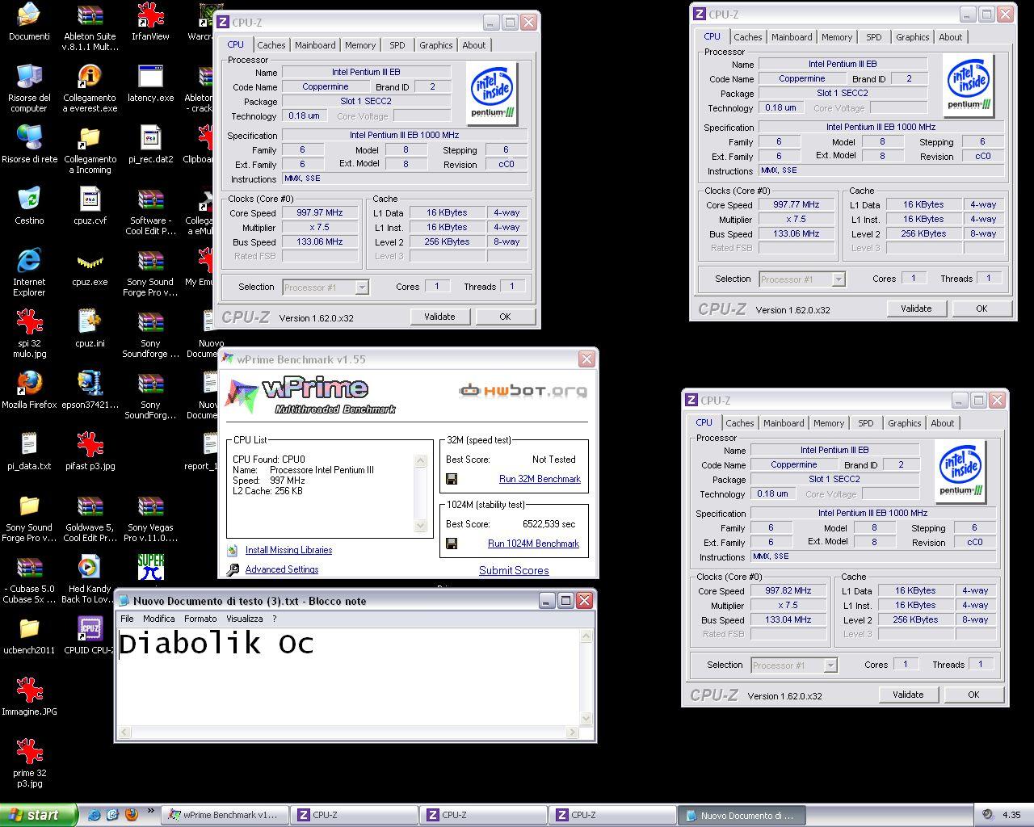The width and height of the screenshot is (1034, 827).
Task: Open Install Missing Libraries link
Action: pos(288,550)
